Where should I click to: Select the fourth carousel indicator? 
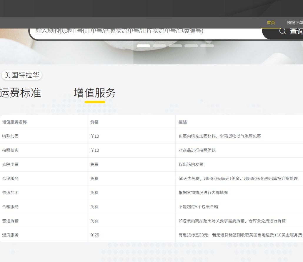tap(191, 46)
